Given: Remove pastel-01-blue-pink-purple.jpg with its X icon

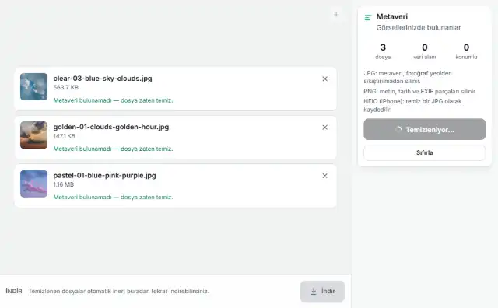Looking at the screenshot, I should pyautogui.click(x=324, y=176).
